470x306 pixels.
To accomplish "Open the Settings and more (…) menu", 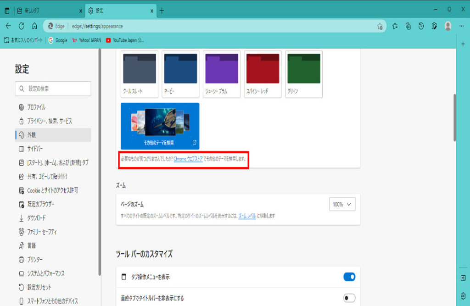I will [461, 26].
